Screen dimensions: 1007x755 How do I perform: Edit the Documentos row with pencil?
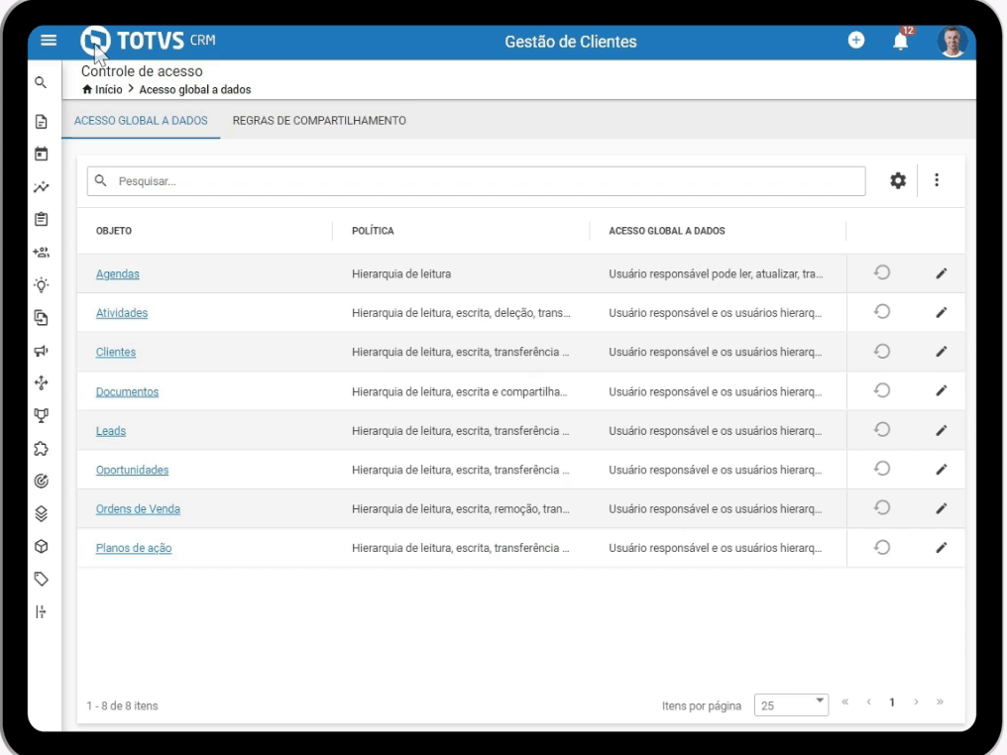click(941, 391)
